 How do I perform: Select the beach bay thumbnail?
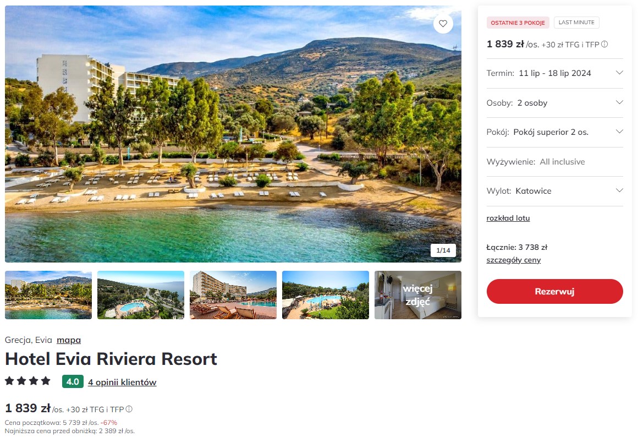(48, 295)
